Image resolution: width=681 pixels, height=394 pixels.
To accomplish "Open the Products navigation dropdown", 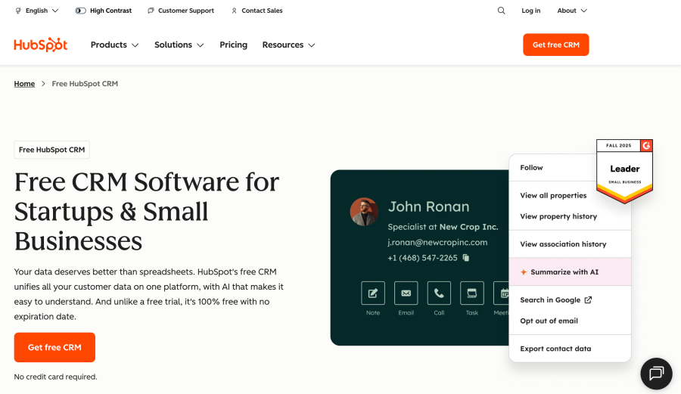I will 114,45.
